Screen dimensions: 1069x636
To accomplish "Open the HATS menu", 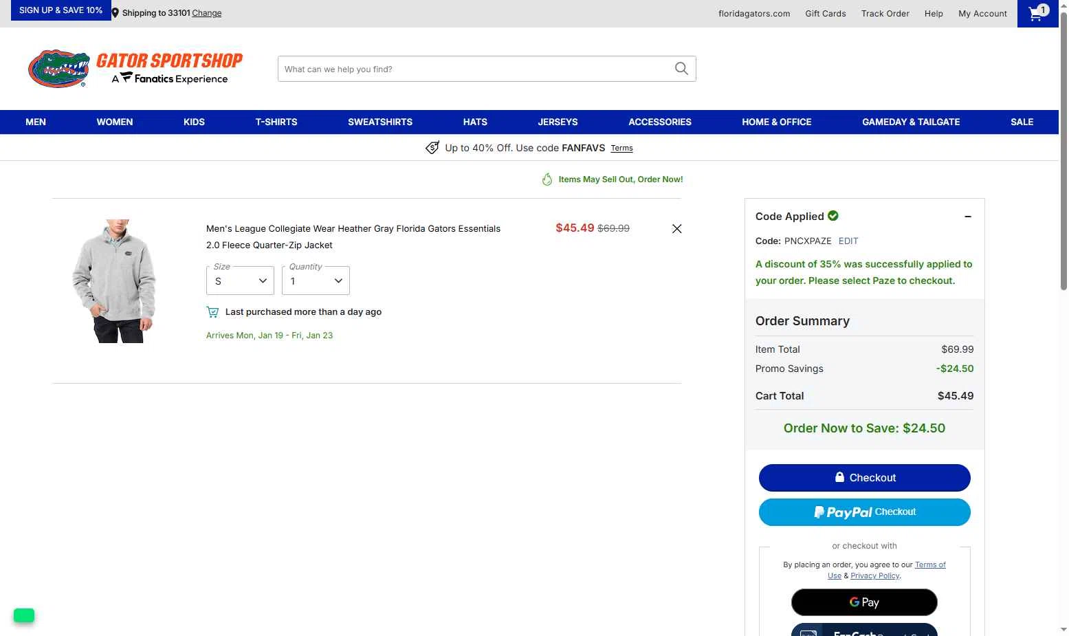I will coord(475,122).
